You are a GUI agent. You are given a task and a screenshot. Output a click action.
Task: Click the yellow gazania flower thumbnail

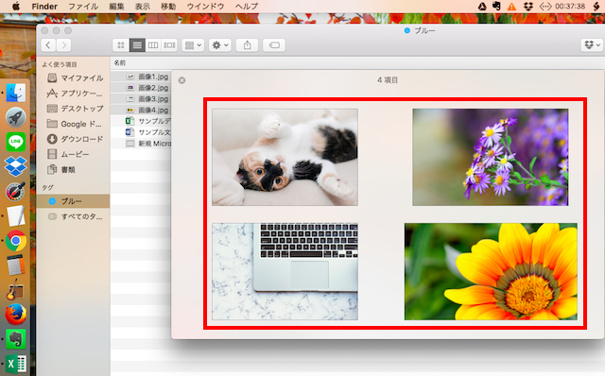pyautogui.click(x=491, y=271)
